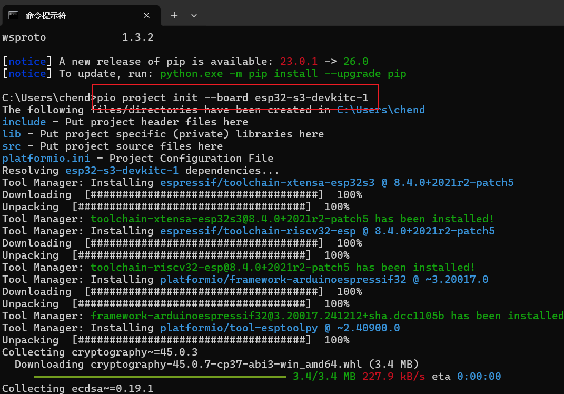
Task: Click the last Unpacking progress bar for esptoolpy
Action: 191,340
